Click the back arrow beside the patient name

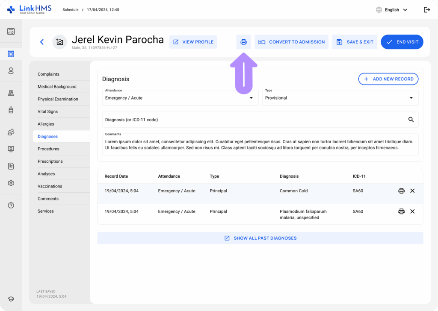(x=42, y=42)
